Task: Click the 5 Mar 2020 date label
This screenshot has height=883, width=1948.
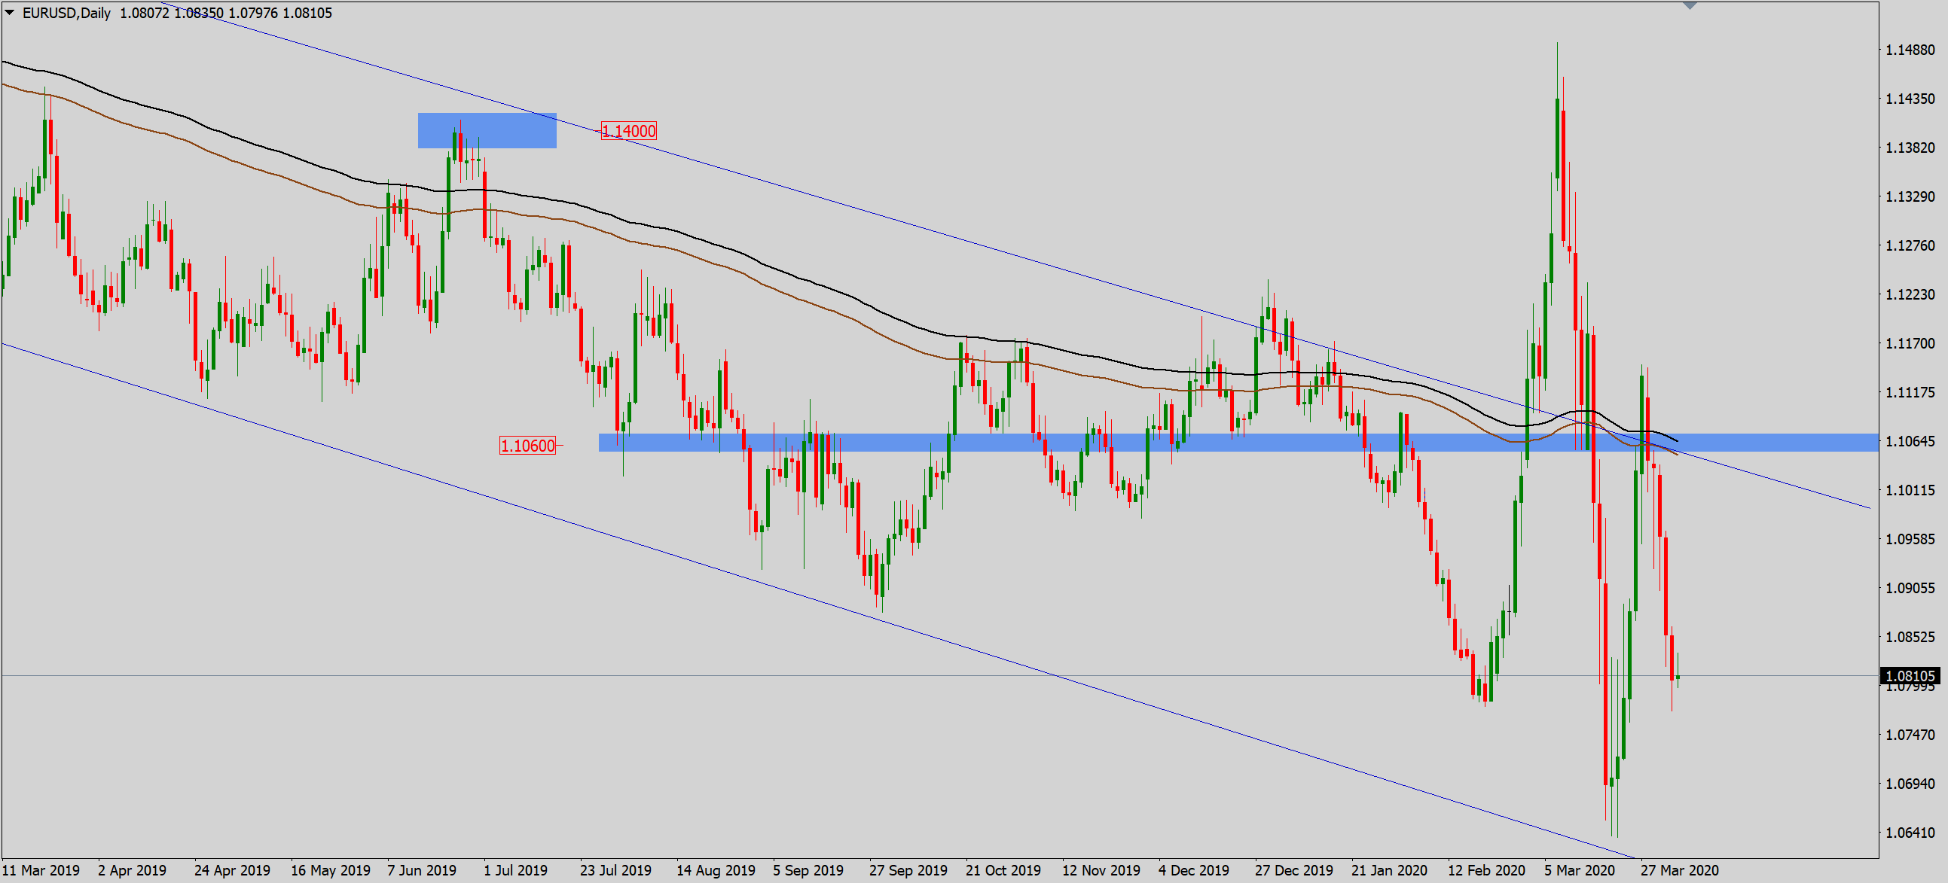Action: point(1580,870)
